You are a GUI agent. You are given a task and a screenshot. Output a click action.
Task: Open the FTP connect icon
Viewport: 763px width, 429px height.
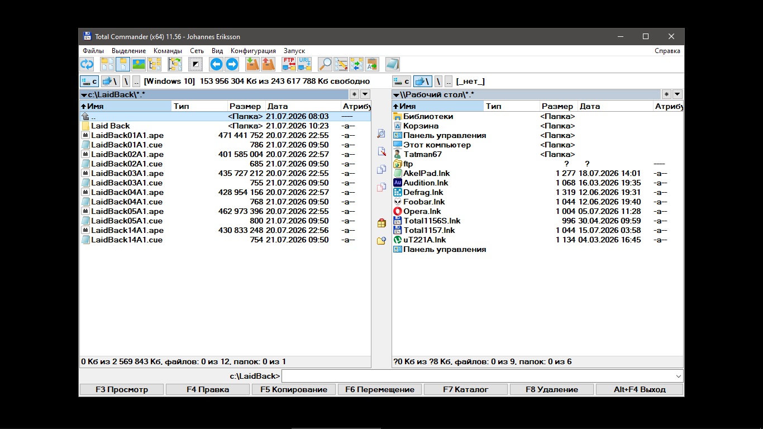289,64
